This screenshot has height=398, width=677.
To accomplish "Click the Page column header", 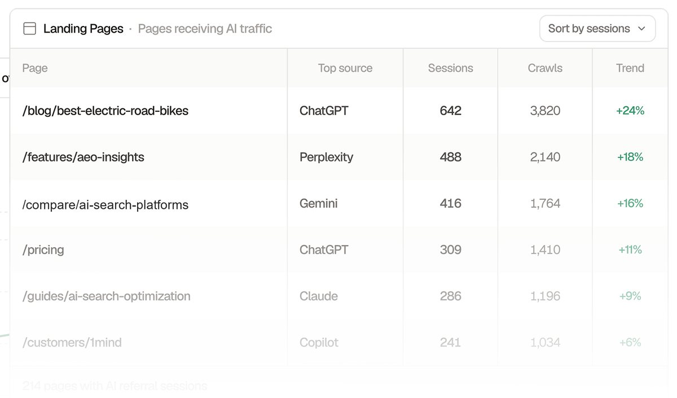I will [35, 68].
